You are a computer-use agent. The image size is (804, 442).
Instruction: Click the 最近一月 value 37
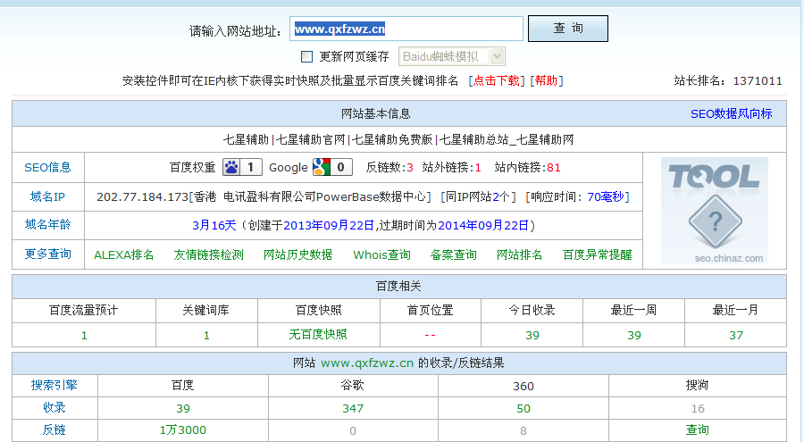point(736,336)
